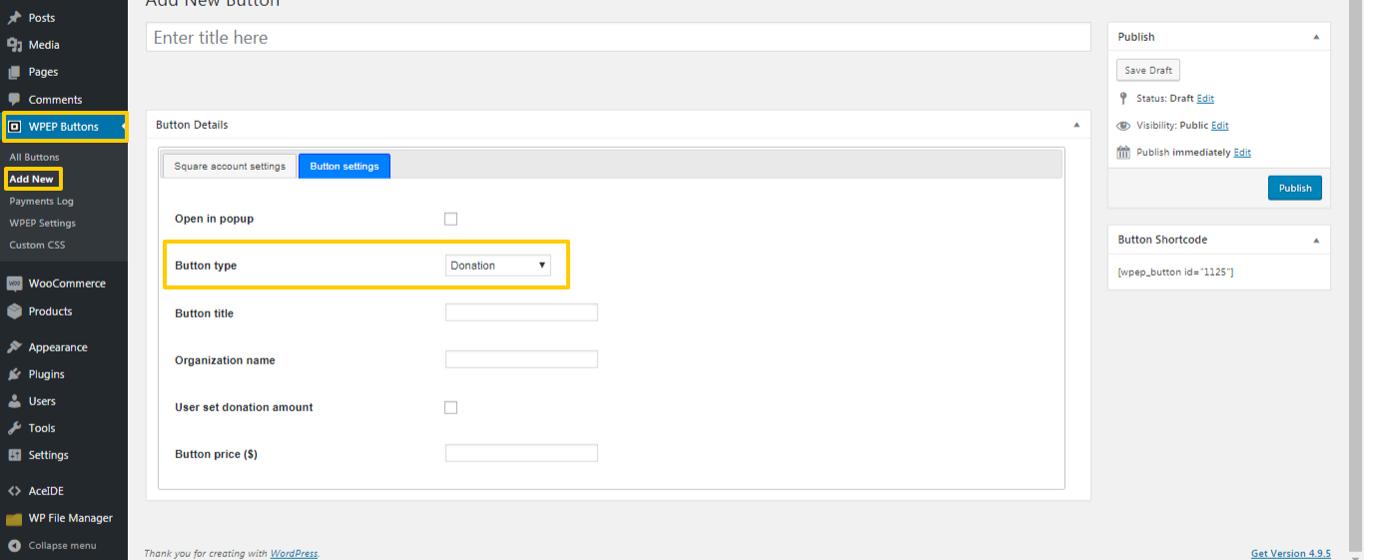Open the Button type Donation dropdown
Viewport: 1379px width, 560px height.
497,266
